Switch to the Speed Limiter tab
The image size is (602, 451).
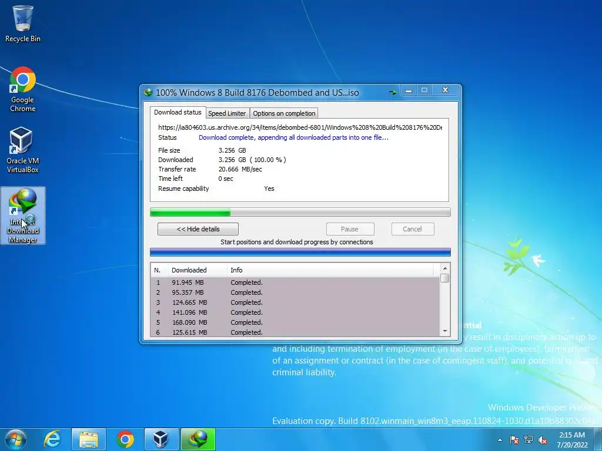(227, 113)
